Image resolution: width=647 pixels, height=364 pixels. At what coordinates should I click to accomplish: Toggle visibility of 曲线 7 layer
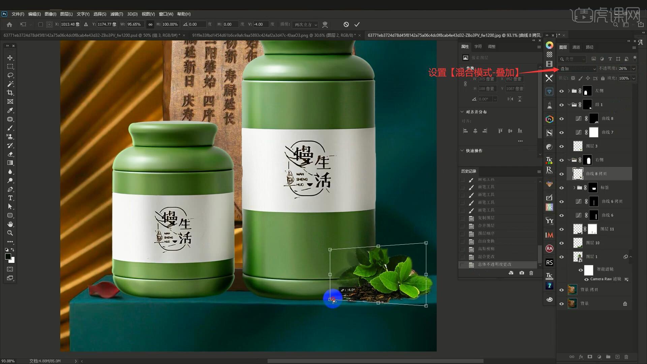tap(561, 132)
